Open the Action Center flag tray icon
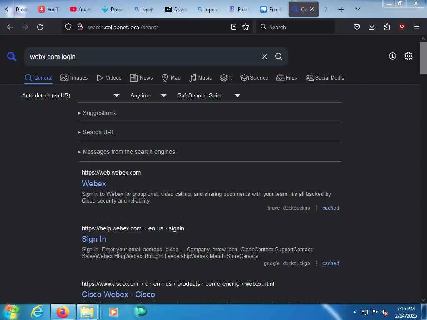Image resolution: width=427 pixels, height=320 pixels. tap(375, 312)
